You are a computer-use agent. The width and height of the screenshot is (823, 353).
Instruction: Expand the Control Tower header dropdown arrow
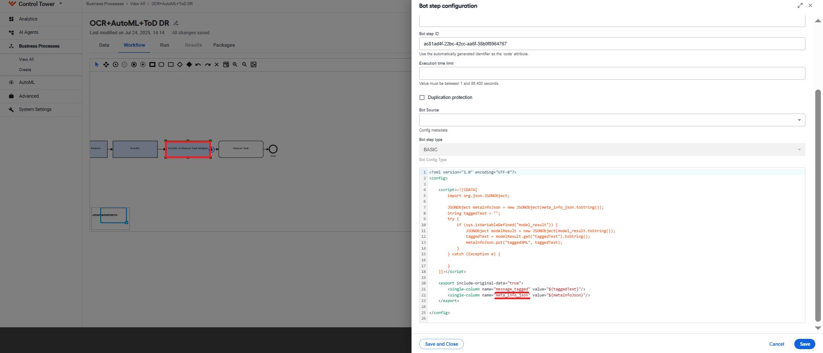pos(60,3)
